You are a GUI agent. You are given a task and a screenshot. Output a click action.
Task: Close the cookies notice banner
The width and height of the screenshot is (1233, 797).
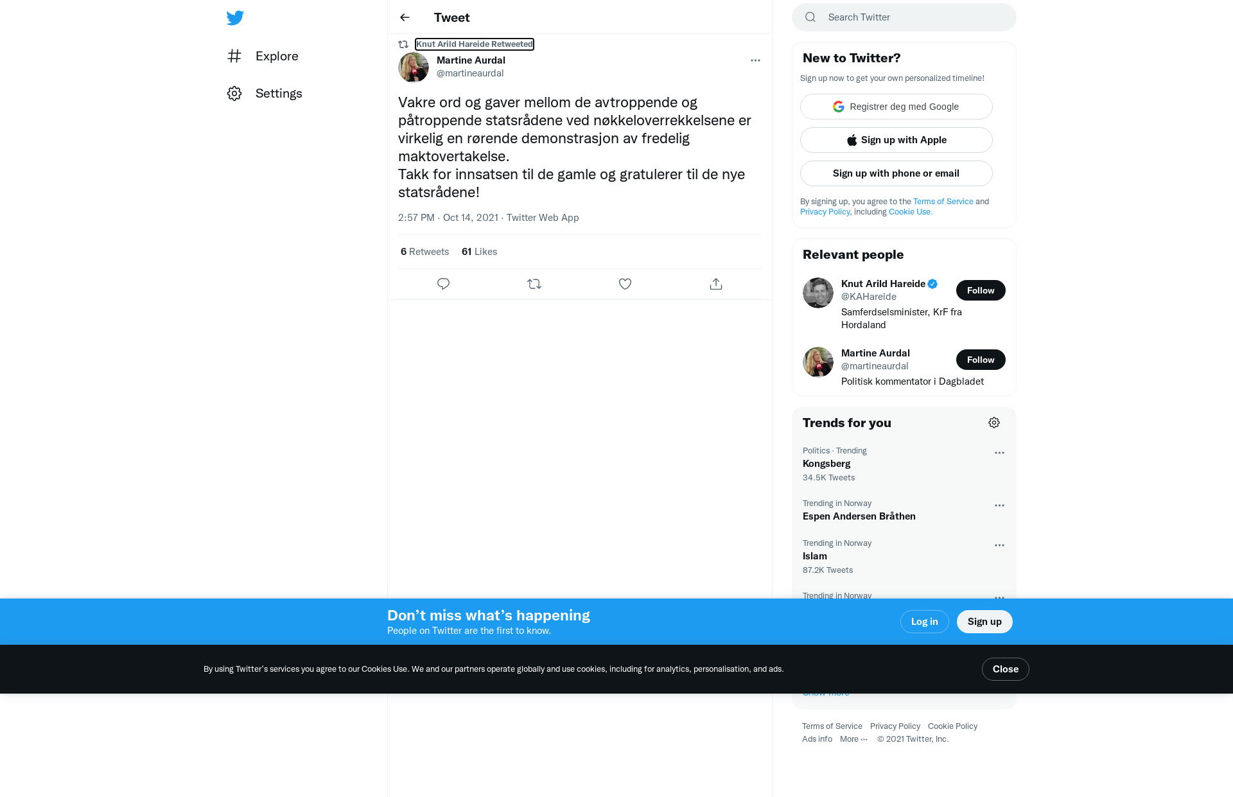point(1006,669)
